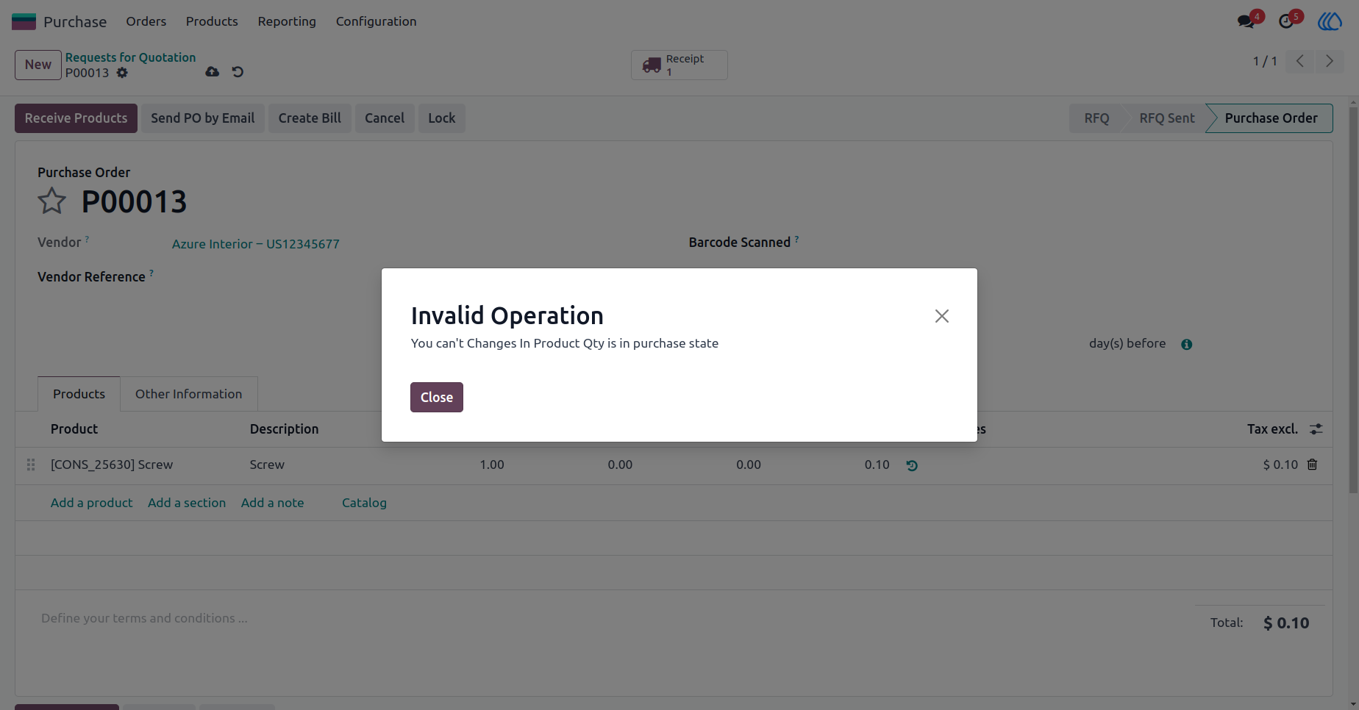Grab the Screw line drag handle
Viewport: 1359px width, 710px height.
[31, 465]
